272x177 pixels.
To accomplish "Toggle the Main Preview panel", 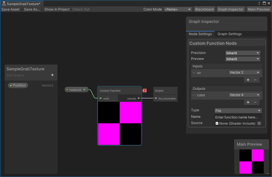I will click(x=259, y=9).
